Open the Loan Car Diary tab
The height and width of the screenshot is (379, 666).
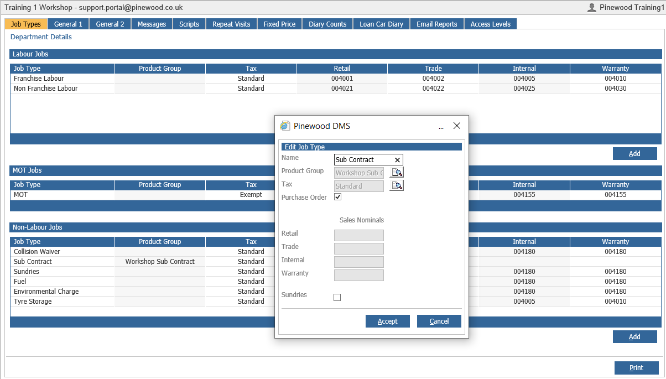coord(381,24)
